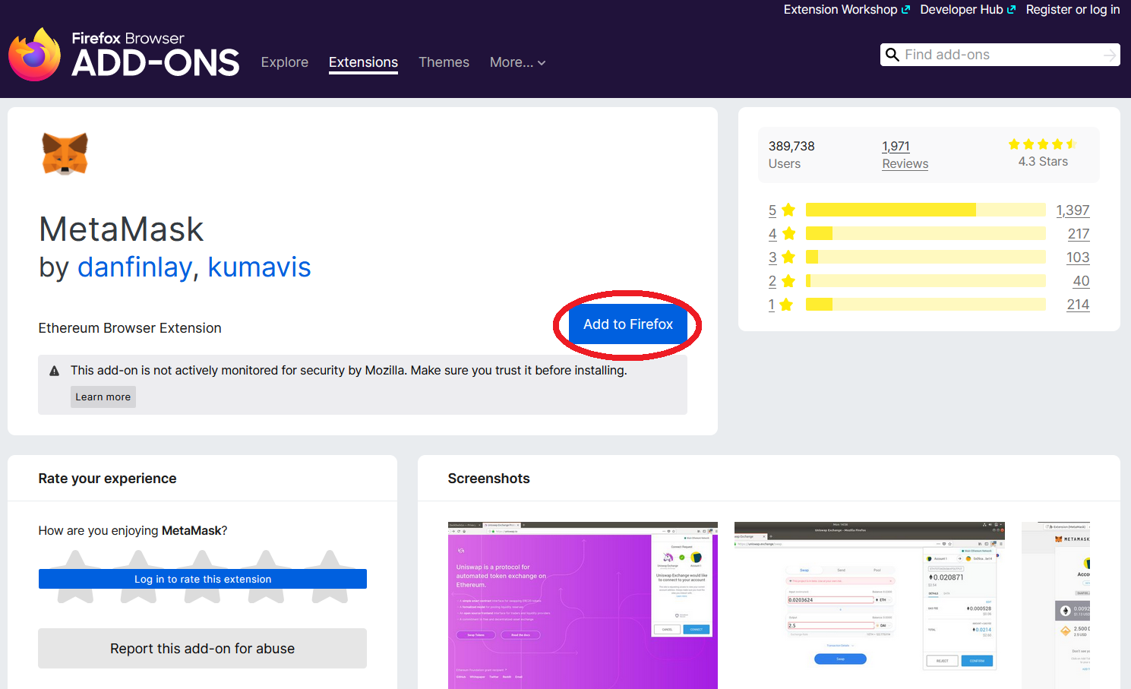Click the warning triangle icon in notice
This screenshot has width=1131, height=689.
point(54,371)
